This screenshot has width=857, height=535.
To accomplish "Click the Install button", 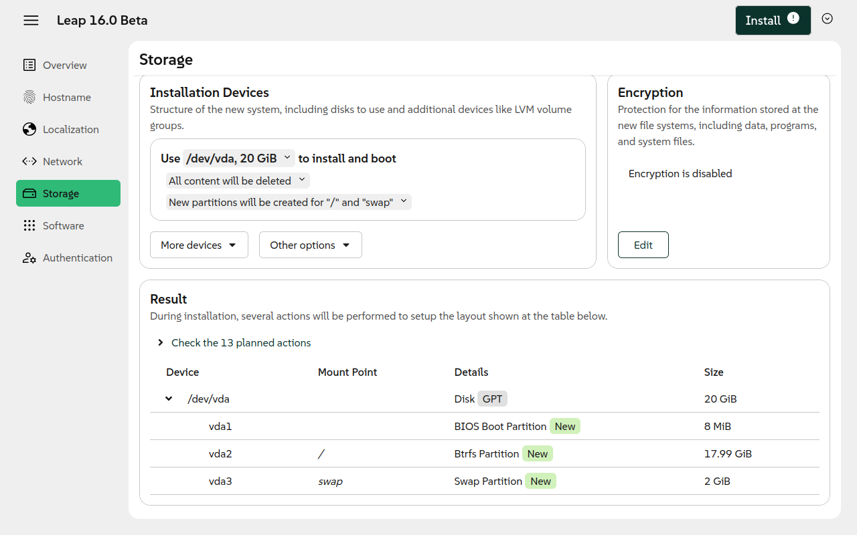I will point(773,20).
